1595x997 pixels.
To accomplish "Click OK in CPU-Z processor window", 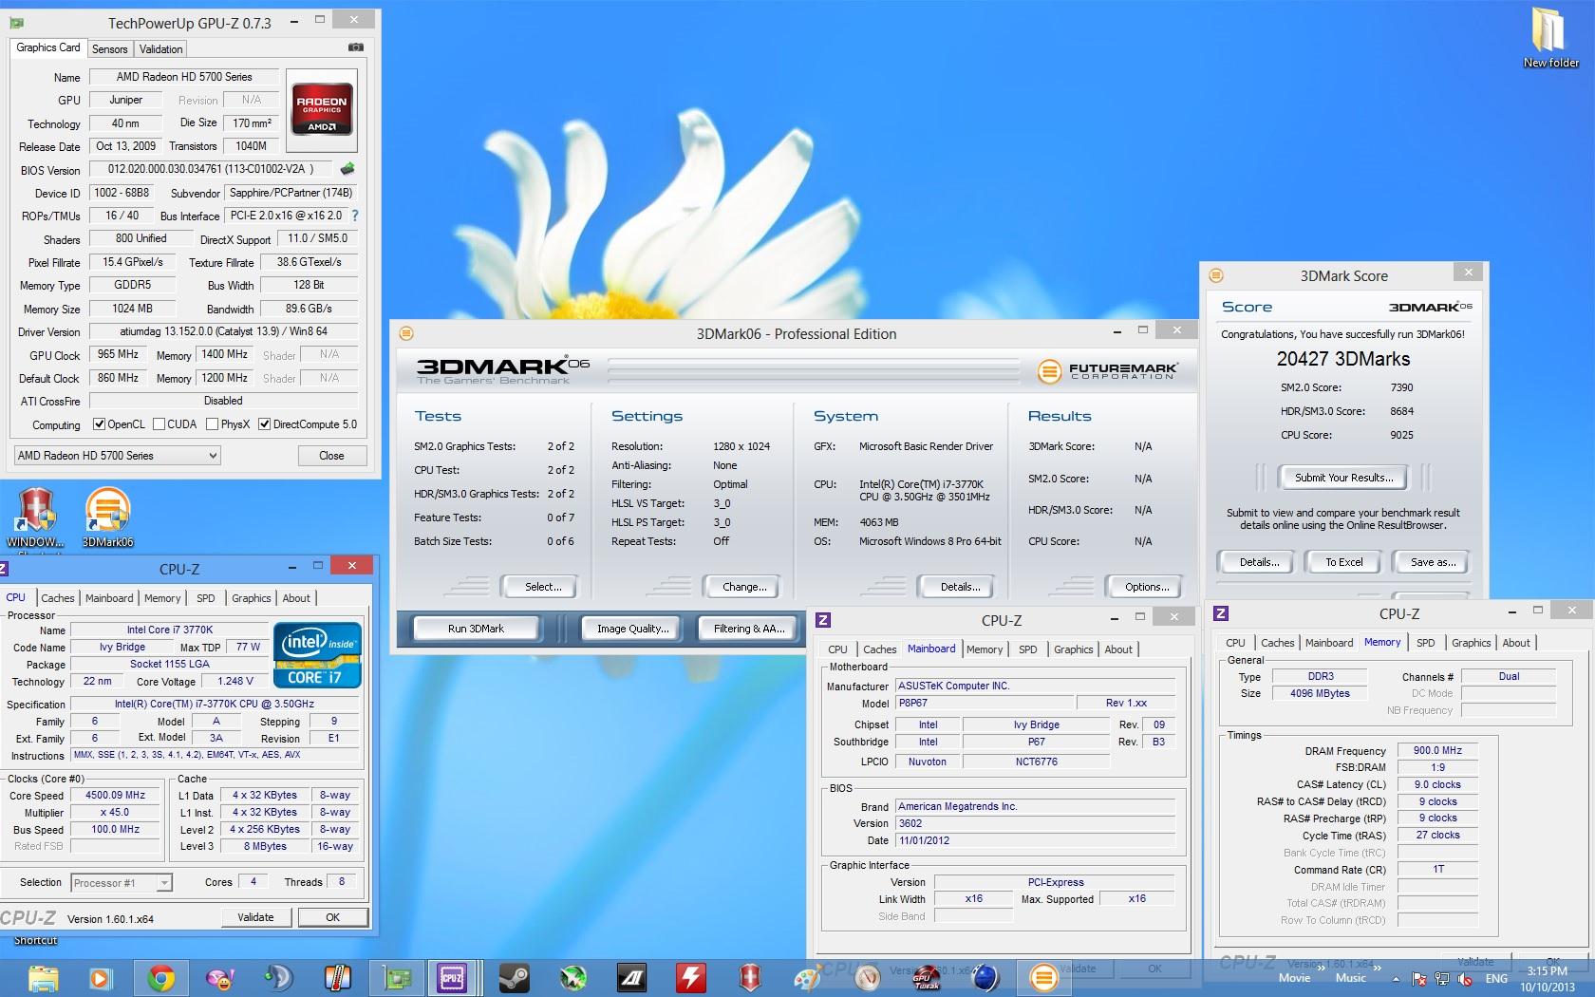I will click(x=332, y=917).
